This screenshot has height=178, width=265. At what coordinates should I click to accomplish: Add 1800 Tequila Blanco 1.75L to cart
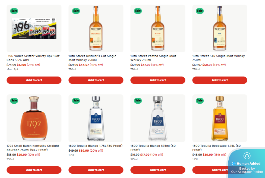point(96,170)
